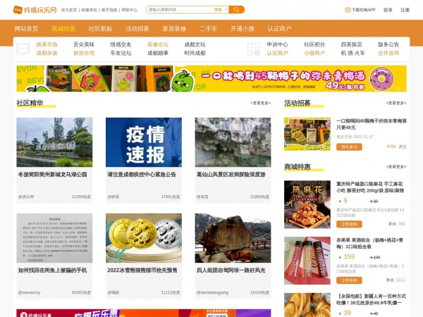Open the 小微商户 link
The height and width of the screenshot is (317, 423).
point(314,53)
